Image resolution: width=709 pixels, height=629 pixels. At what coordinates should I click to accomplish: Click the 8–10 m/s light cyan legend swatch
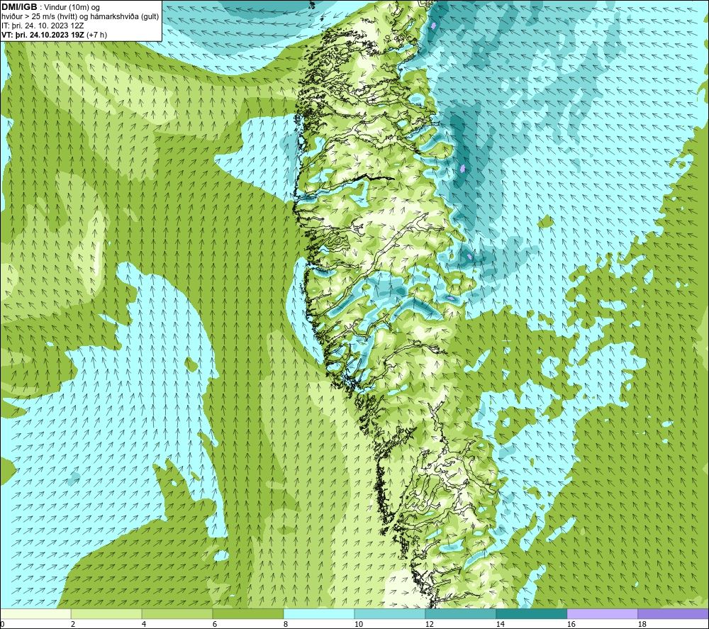(319, 613)
